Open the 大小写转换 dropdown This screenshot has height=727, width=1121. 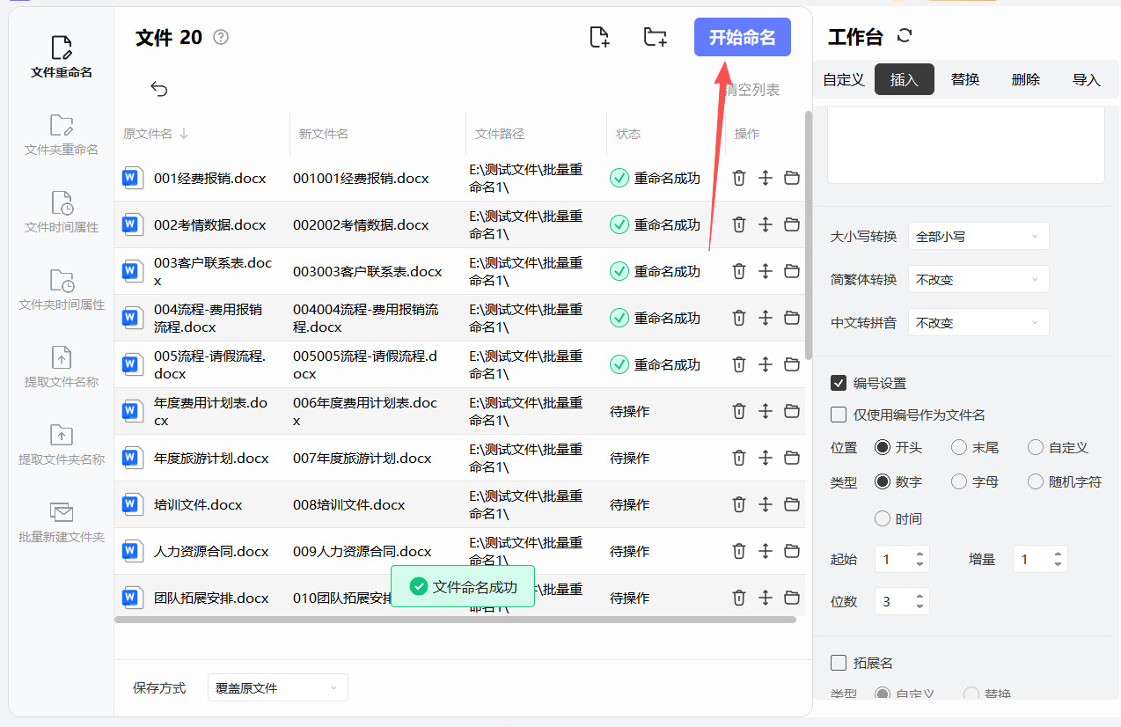[x=978, y=237]
